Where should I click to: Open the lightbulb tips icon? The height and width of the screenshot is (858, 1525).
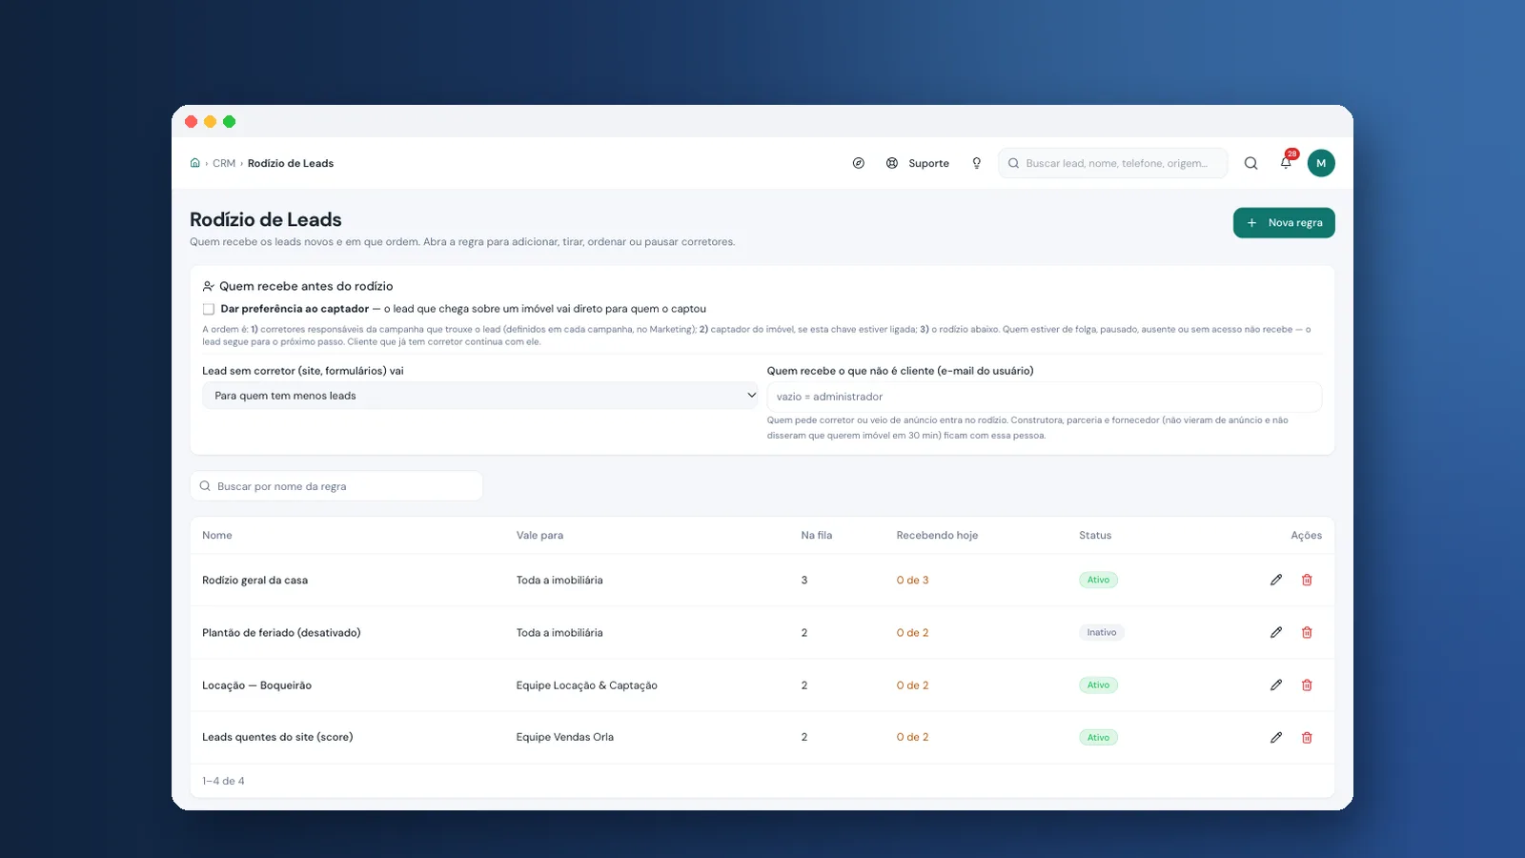[977, 163]
